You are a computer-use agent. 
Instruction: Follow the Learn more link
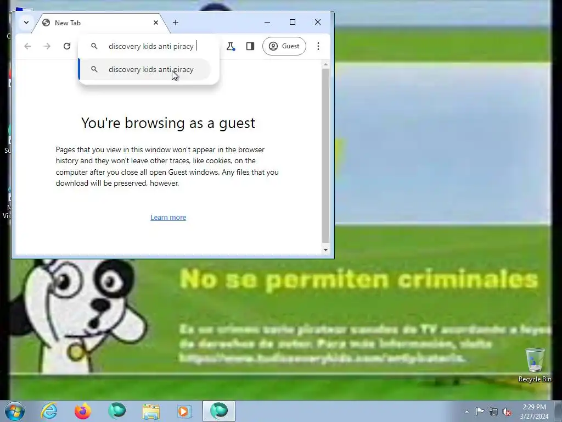point(168,218)
